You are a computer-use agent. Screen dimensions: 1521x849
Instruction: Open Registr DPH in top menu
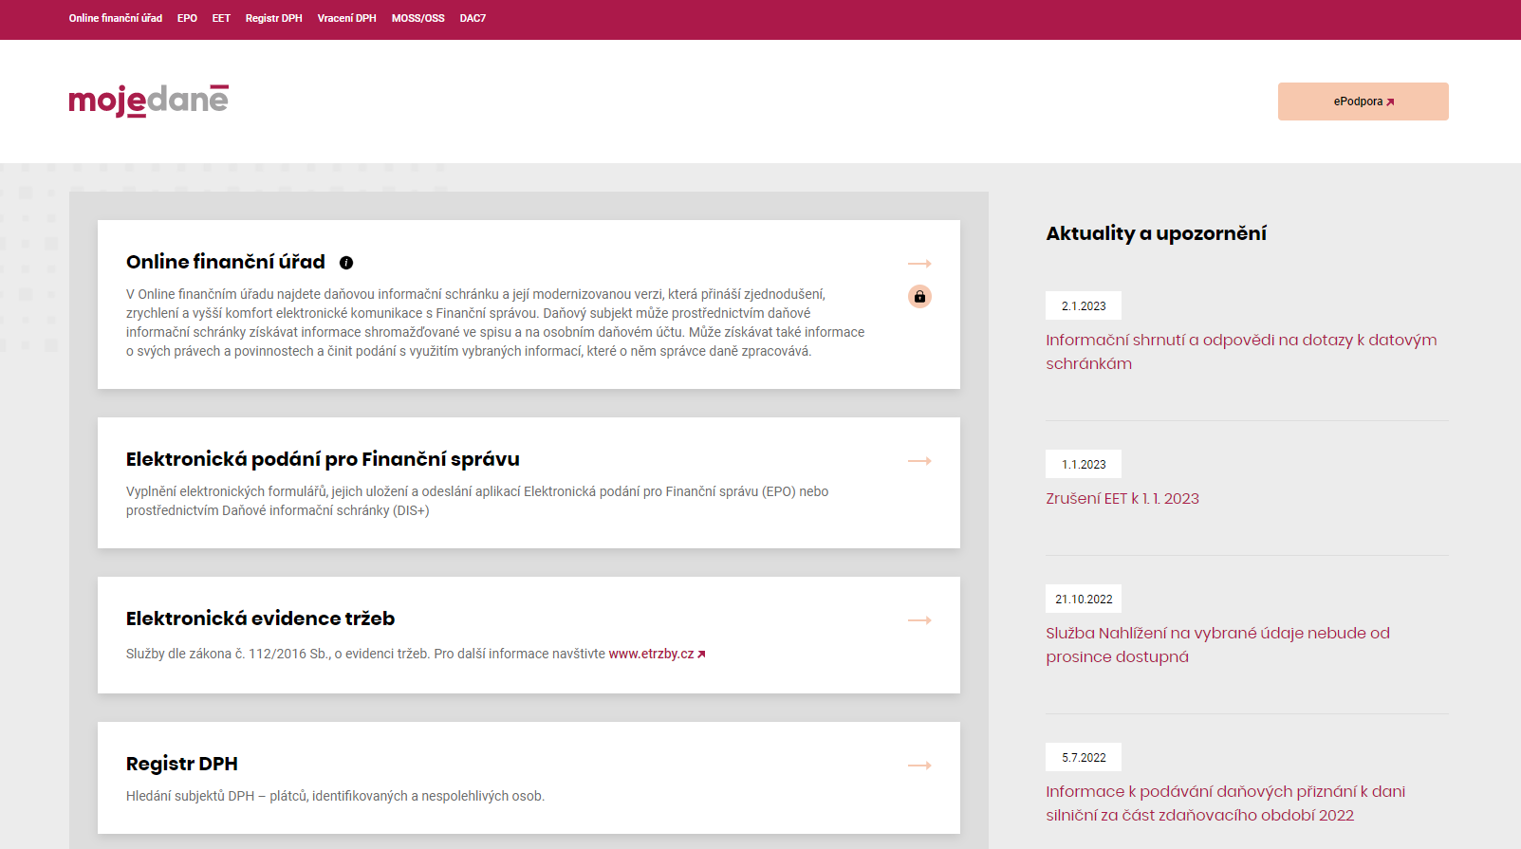point(273,18)
